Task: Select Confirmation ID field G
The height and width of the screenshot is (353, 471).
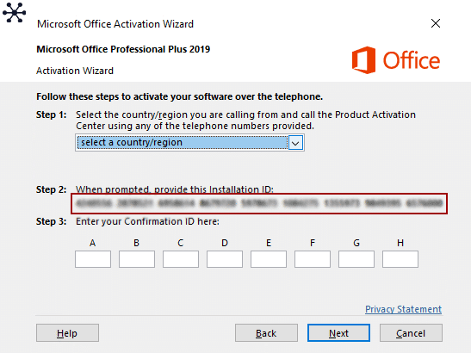Action: [x=356, y=259]
